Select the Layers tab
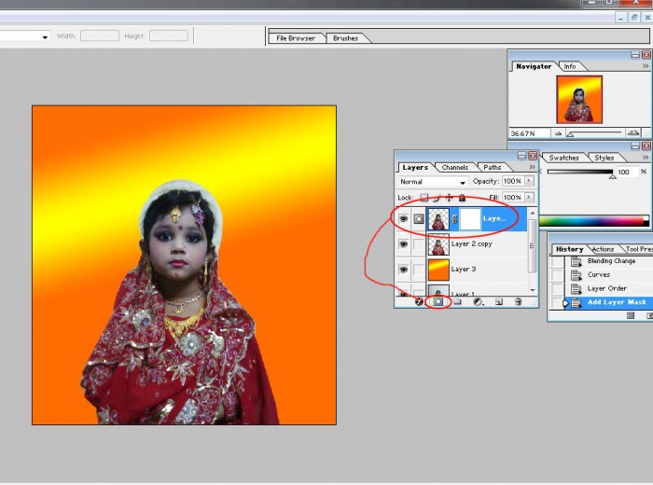This screenshot has width=653, height=485. click(x=415, y=167)
